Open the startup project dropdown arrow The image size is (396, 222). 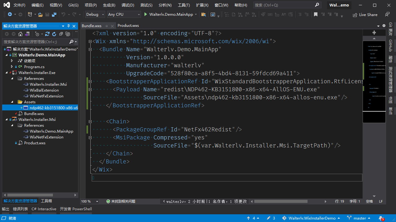(196, 14)
